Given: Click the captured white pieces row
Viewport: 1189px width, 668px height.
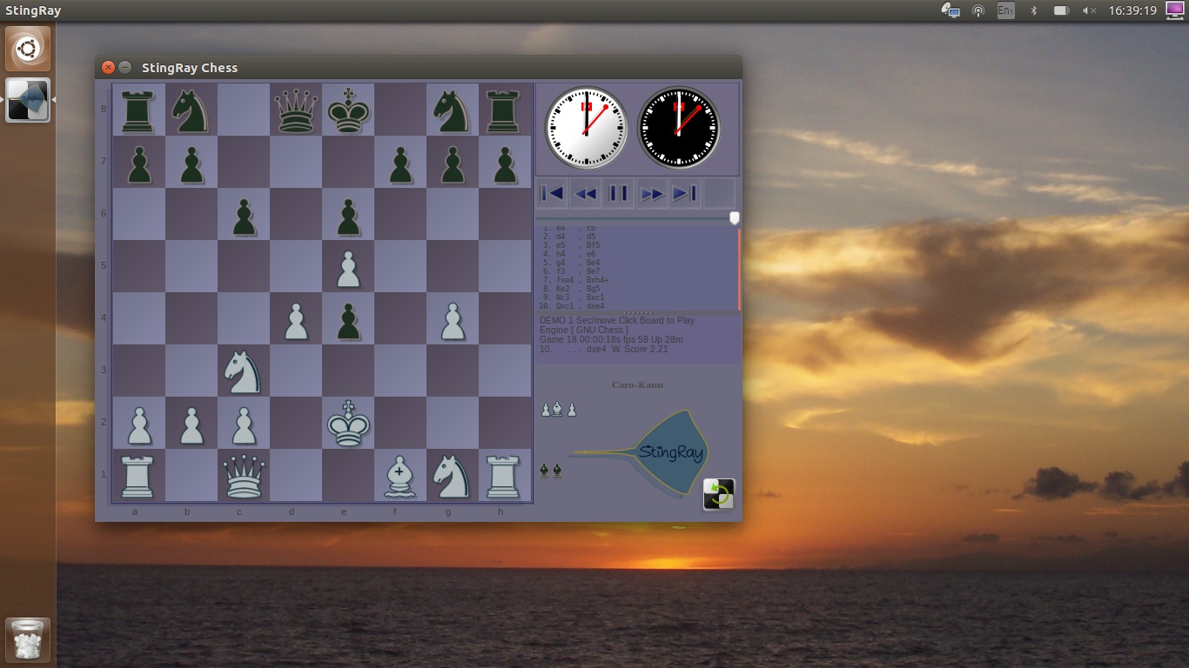Looking at the screenshot, I should 559,409.
